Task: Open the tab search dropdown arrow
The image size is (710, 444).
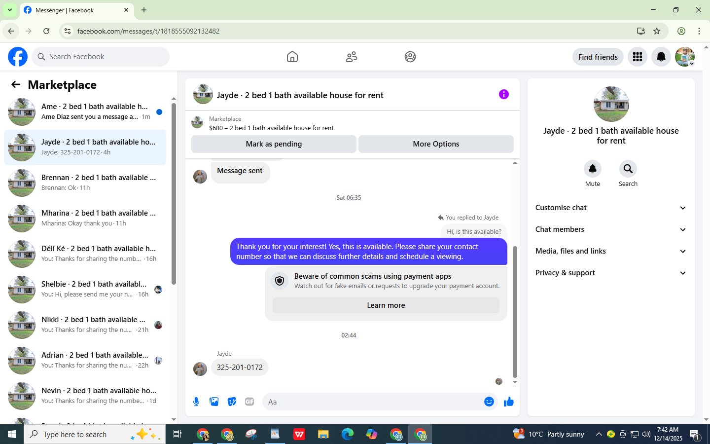Action: coord(9,10)
